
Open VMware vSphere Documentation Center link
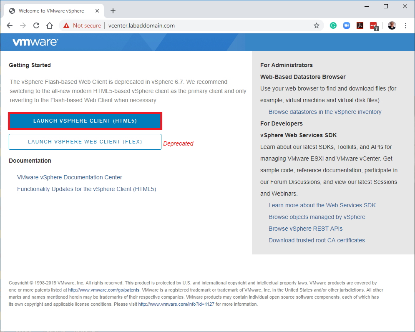(70, 177)
